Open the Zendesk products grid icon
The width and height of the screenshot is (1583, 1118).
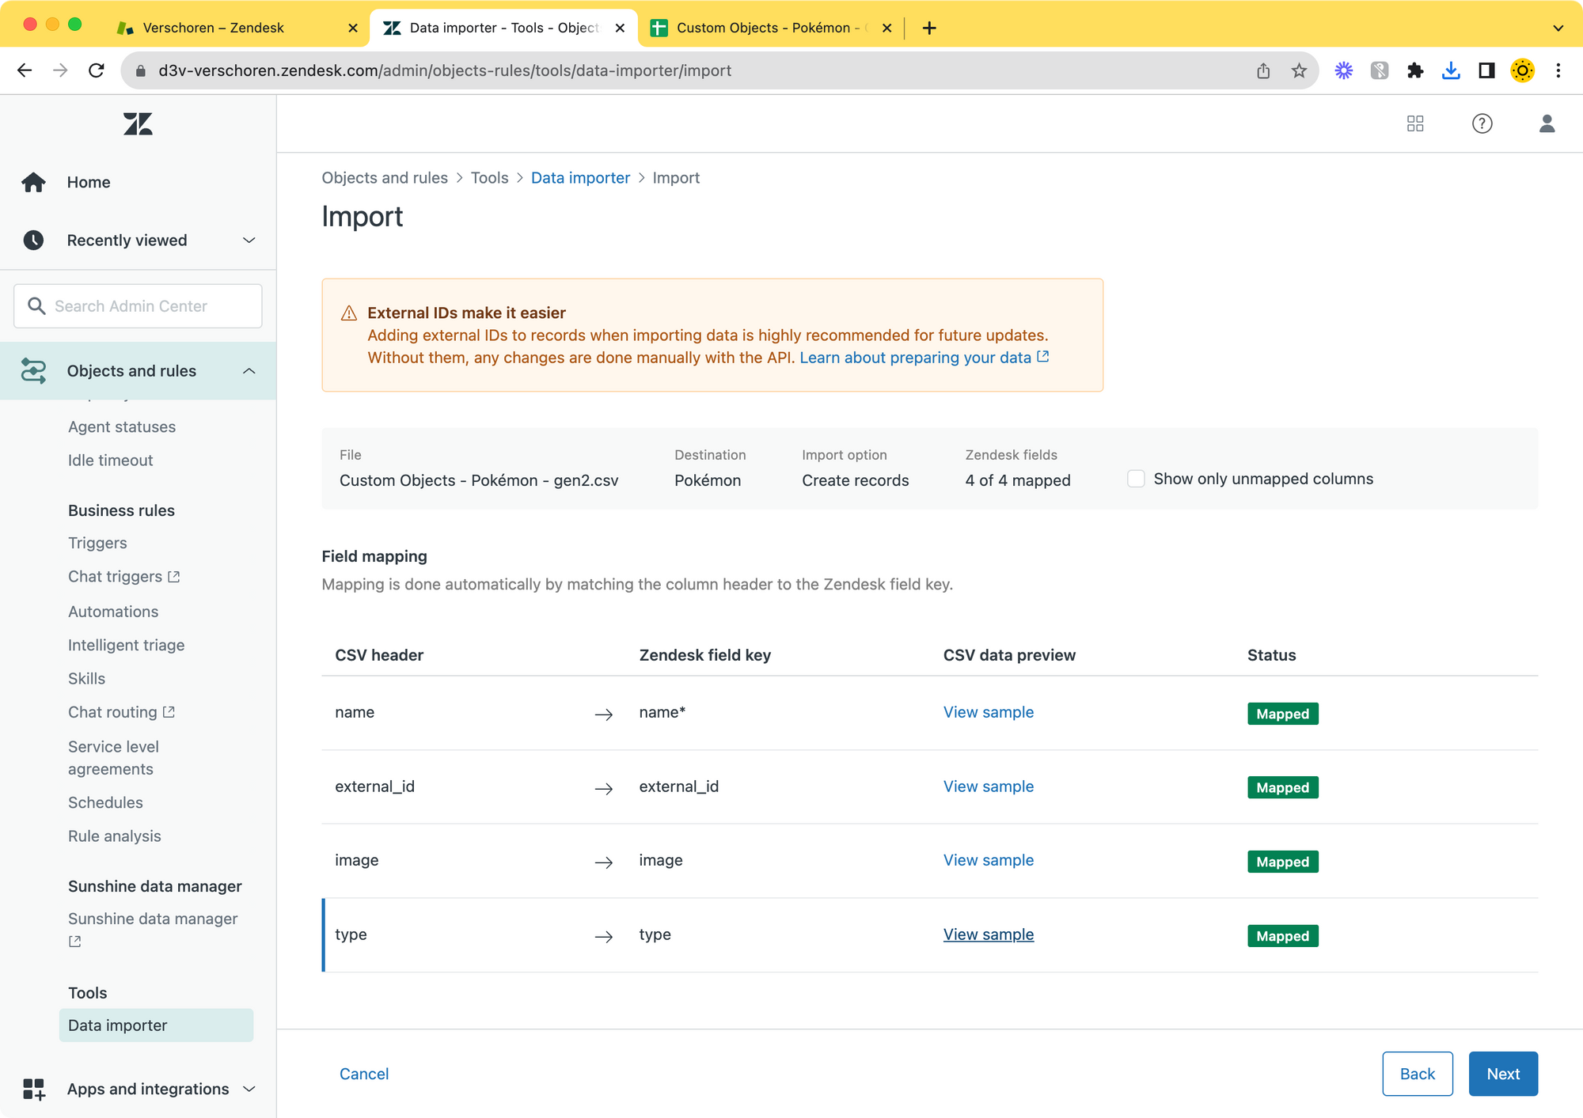point(1415,123)
